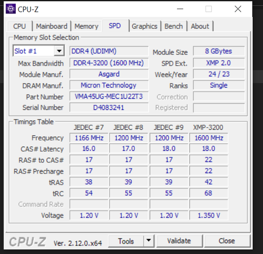Open the Slot #1 dropdown arrow

point(59,51)
